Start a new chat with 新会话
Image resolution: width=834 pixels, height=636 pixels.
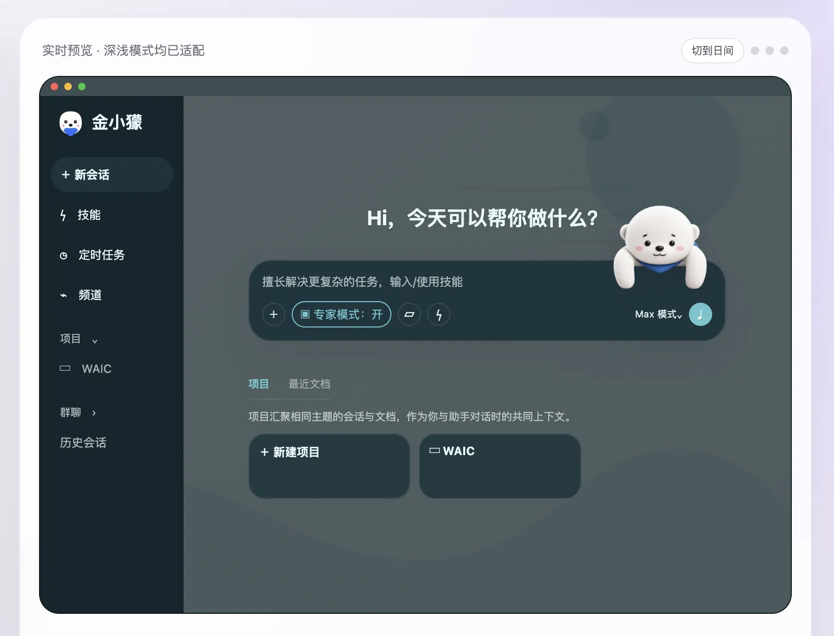tap(112, 175)
